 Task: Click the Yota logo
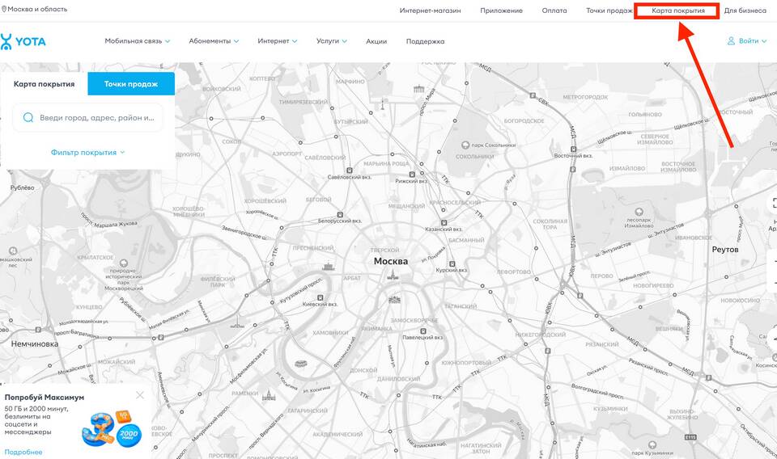click(x=23, y=41)
